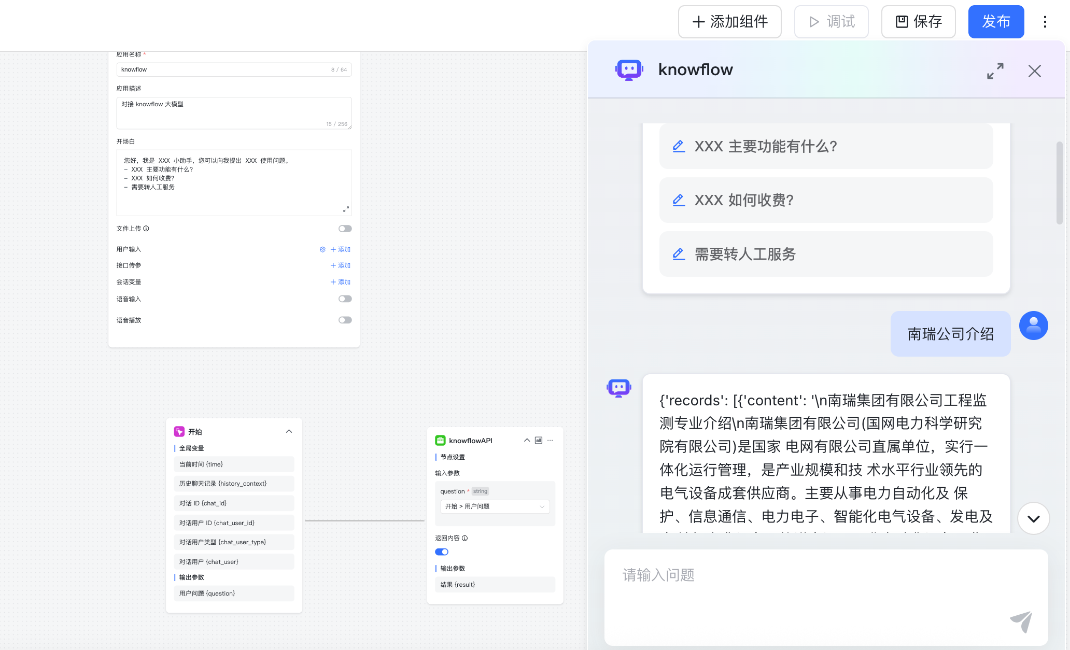Turn on the 语音输入 switch
Viewport: 1070px width, 650px height.
[x=345, y=299]
